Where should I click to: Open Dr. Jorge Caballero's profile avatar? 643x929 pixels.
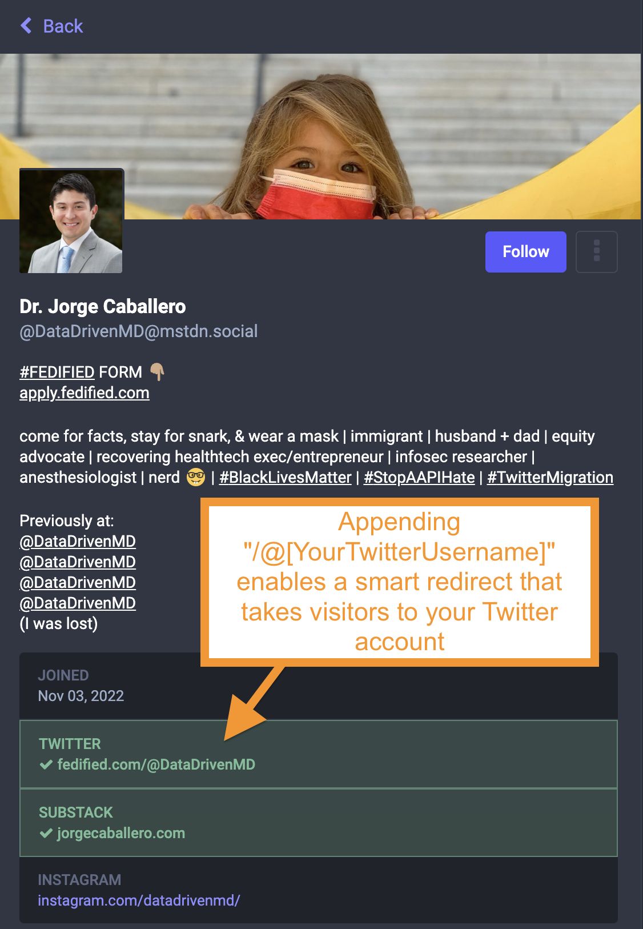[71, 221]
